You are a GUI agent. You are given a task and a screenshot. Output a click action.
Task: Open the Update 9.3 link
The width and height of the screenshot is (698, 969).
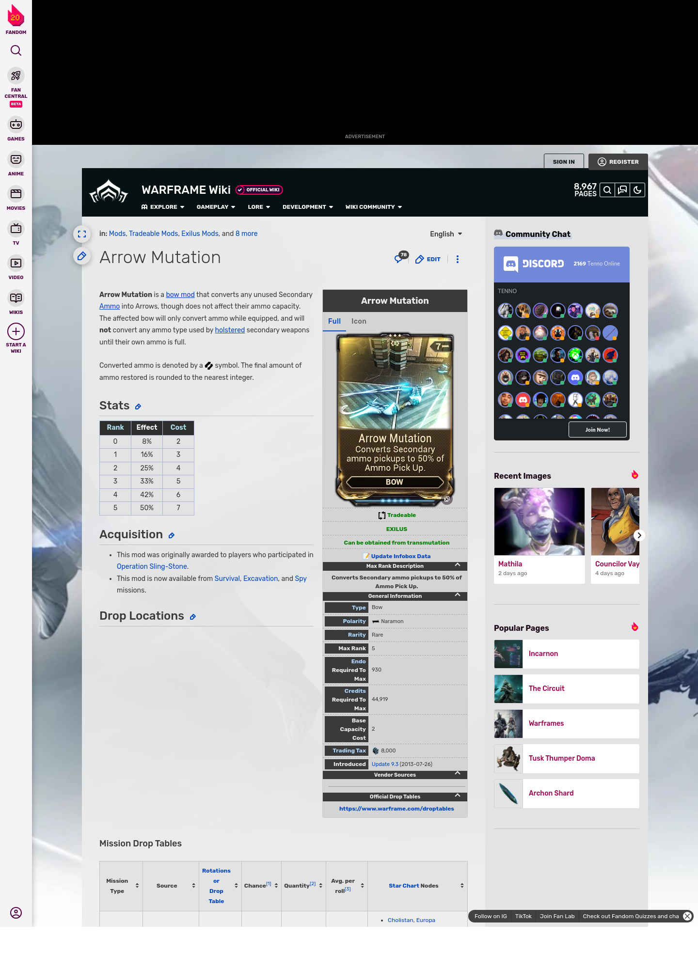tap(385, 764)
